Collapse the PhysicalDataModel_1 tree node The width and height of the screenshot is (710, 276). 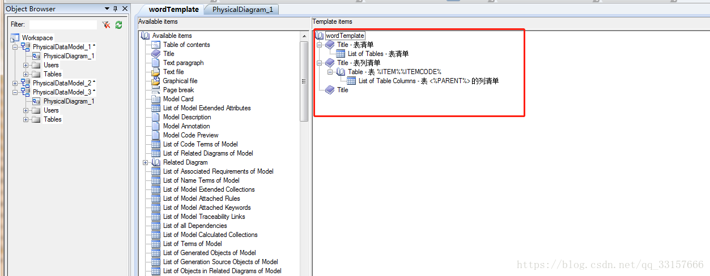(x=15, y=47)
